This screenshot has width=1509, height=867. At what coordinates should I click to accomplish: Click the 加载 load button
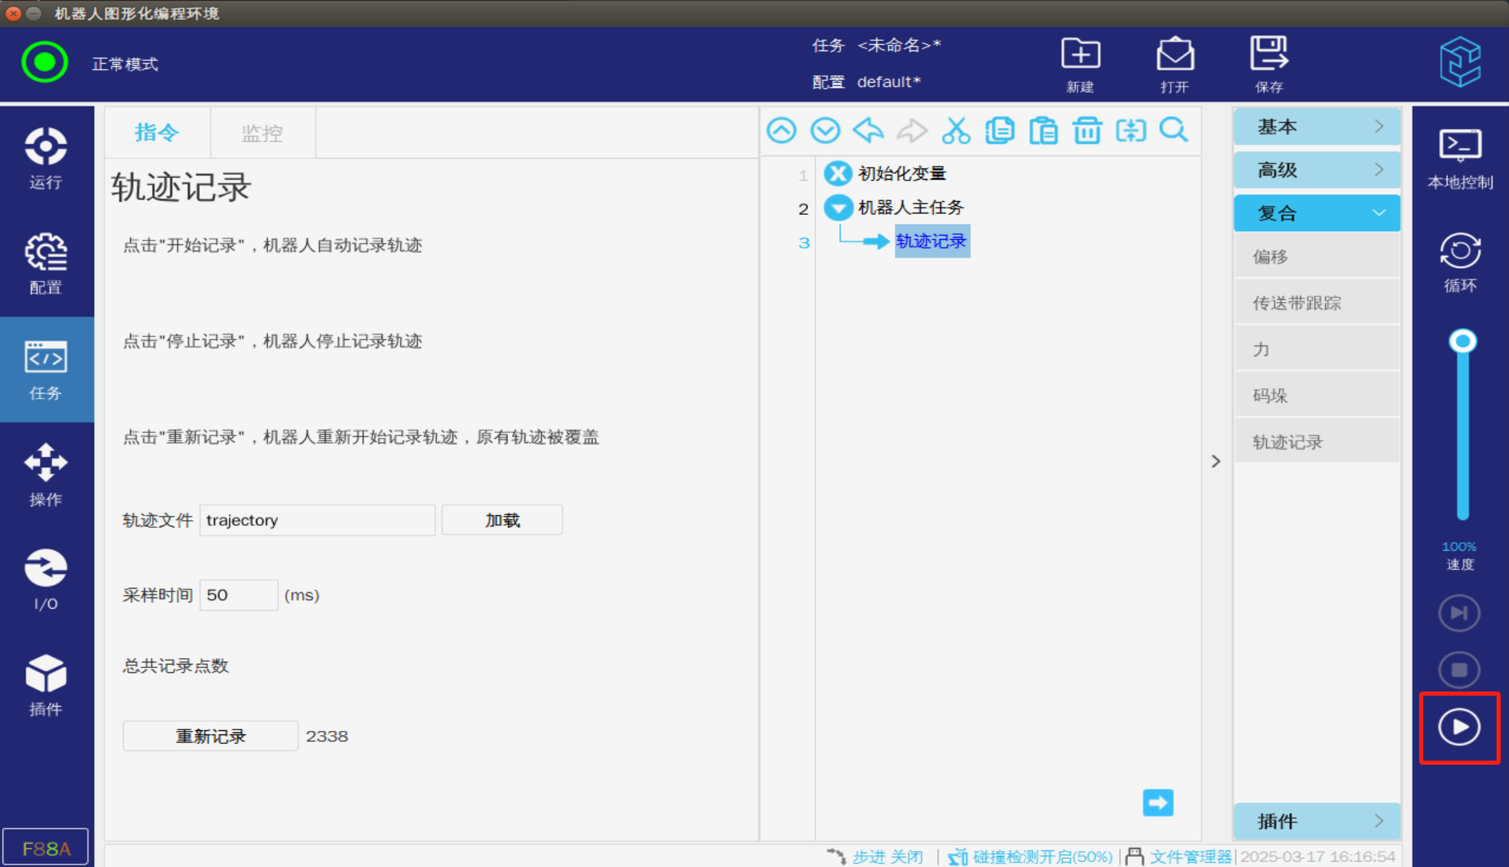pyautogui.click(x=502, y=520)
